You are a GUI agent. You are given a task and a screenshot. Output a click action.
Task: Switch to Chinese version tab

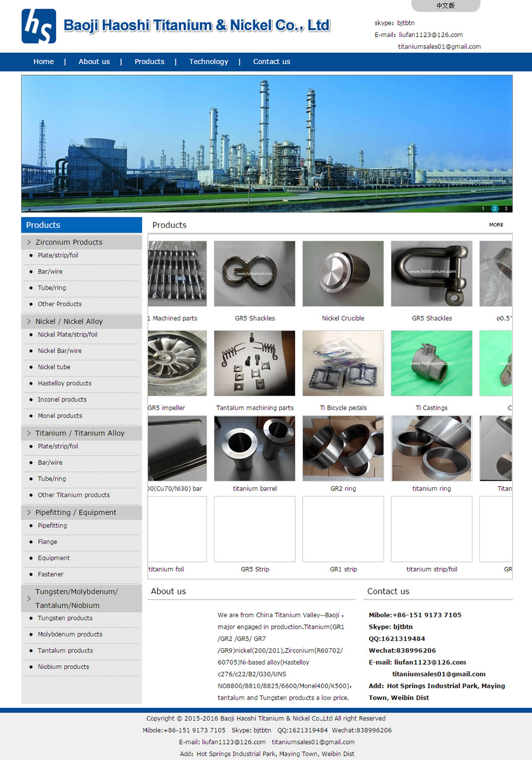tap(445, 6)
